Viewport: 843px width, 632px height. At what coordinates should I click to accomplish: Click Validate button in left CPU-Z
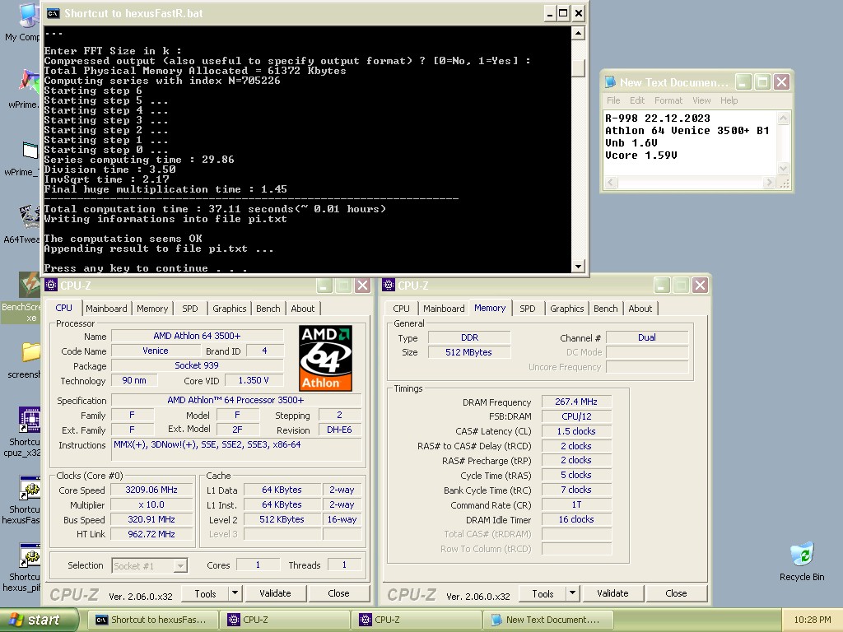(275, 593)
